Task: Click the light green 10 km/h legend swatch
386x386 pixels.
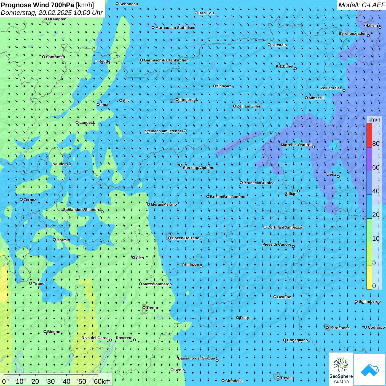Action: (369, 230)
